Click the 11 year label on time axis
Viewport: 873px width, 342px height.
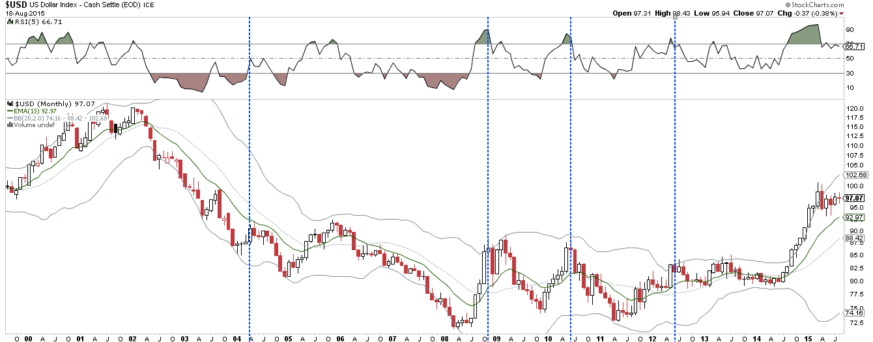(x=601, y=337)
